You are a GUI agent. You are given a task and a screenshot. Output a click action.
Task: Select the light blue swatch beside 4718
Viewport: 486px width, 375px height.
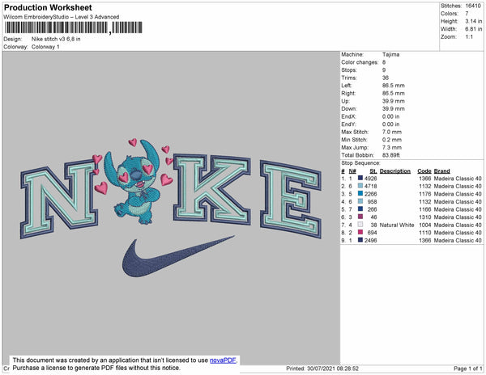point(360,186)
